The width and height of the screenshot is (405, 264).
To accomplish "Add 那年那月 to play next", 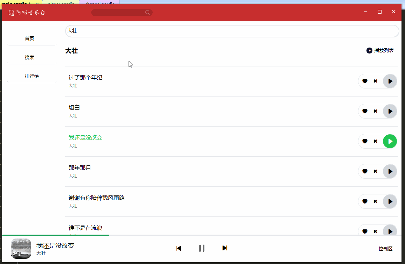I will point(376,171).
